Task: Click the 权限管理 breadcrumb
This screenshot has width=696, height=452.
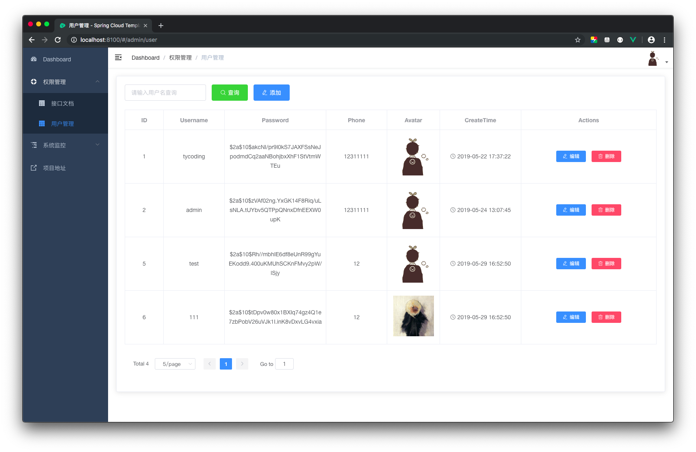Action: coord(180,58)
